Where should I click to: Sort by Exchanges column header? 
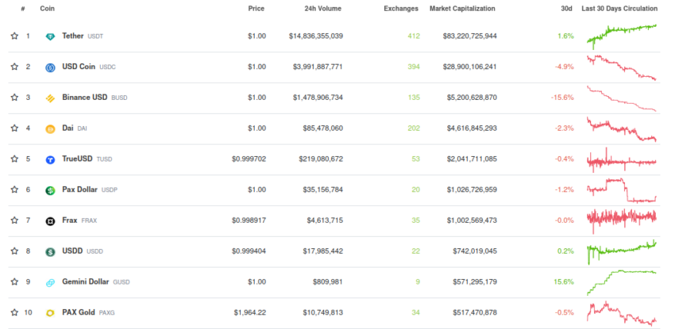click(x=403, y=9)
